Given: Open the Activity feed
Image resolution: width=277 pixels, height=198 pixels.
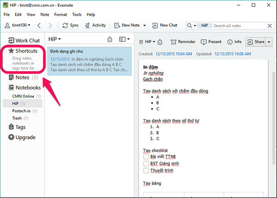Looking at the screenshot, I should 95,25.
